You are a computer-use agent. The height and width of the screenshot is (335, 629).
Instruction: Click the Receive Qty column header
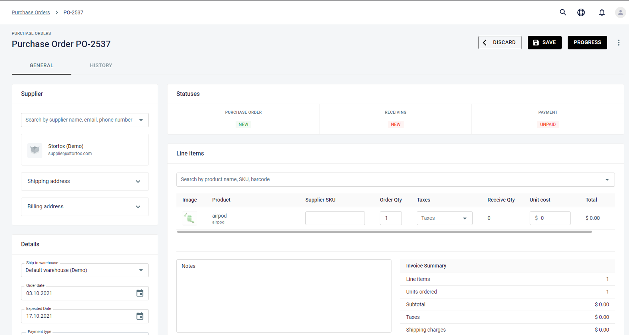(501, 200)
